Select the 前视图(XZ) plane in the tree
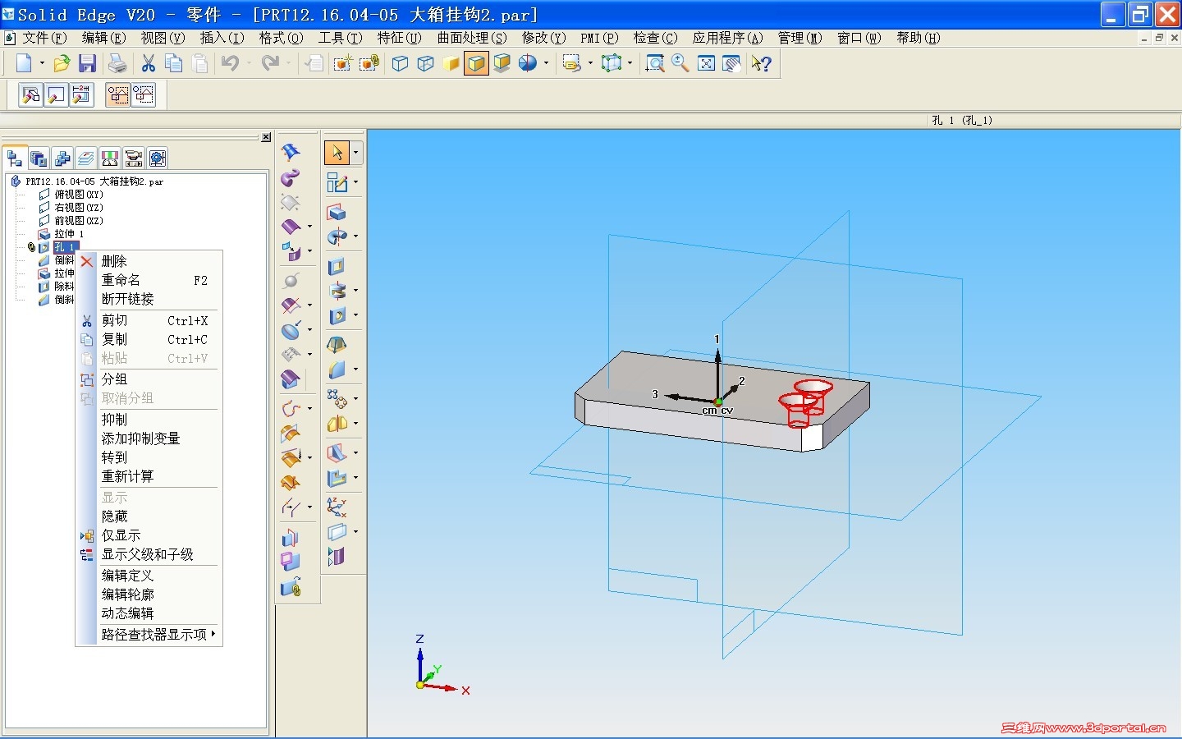 click(x=79, y=221)
